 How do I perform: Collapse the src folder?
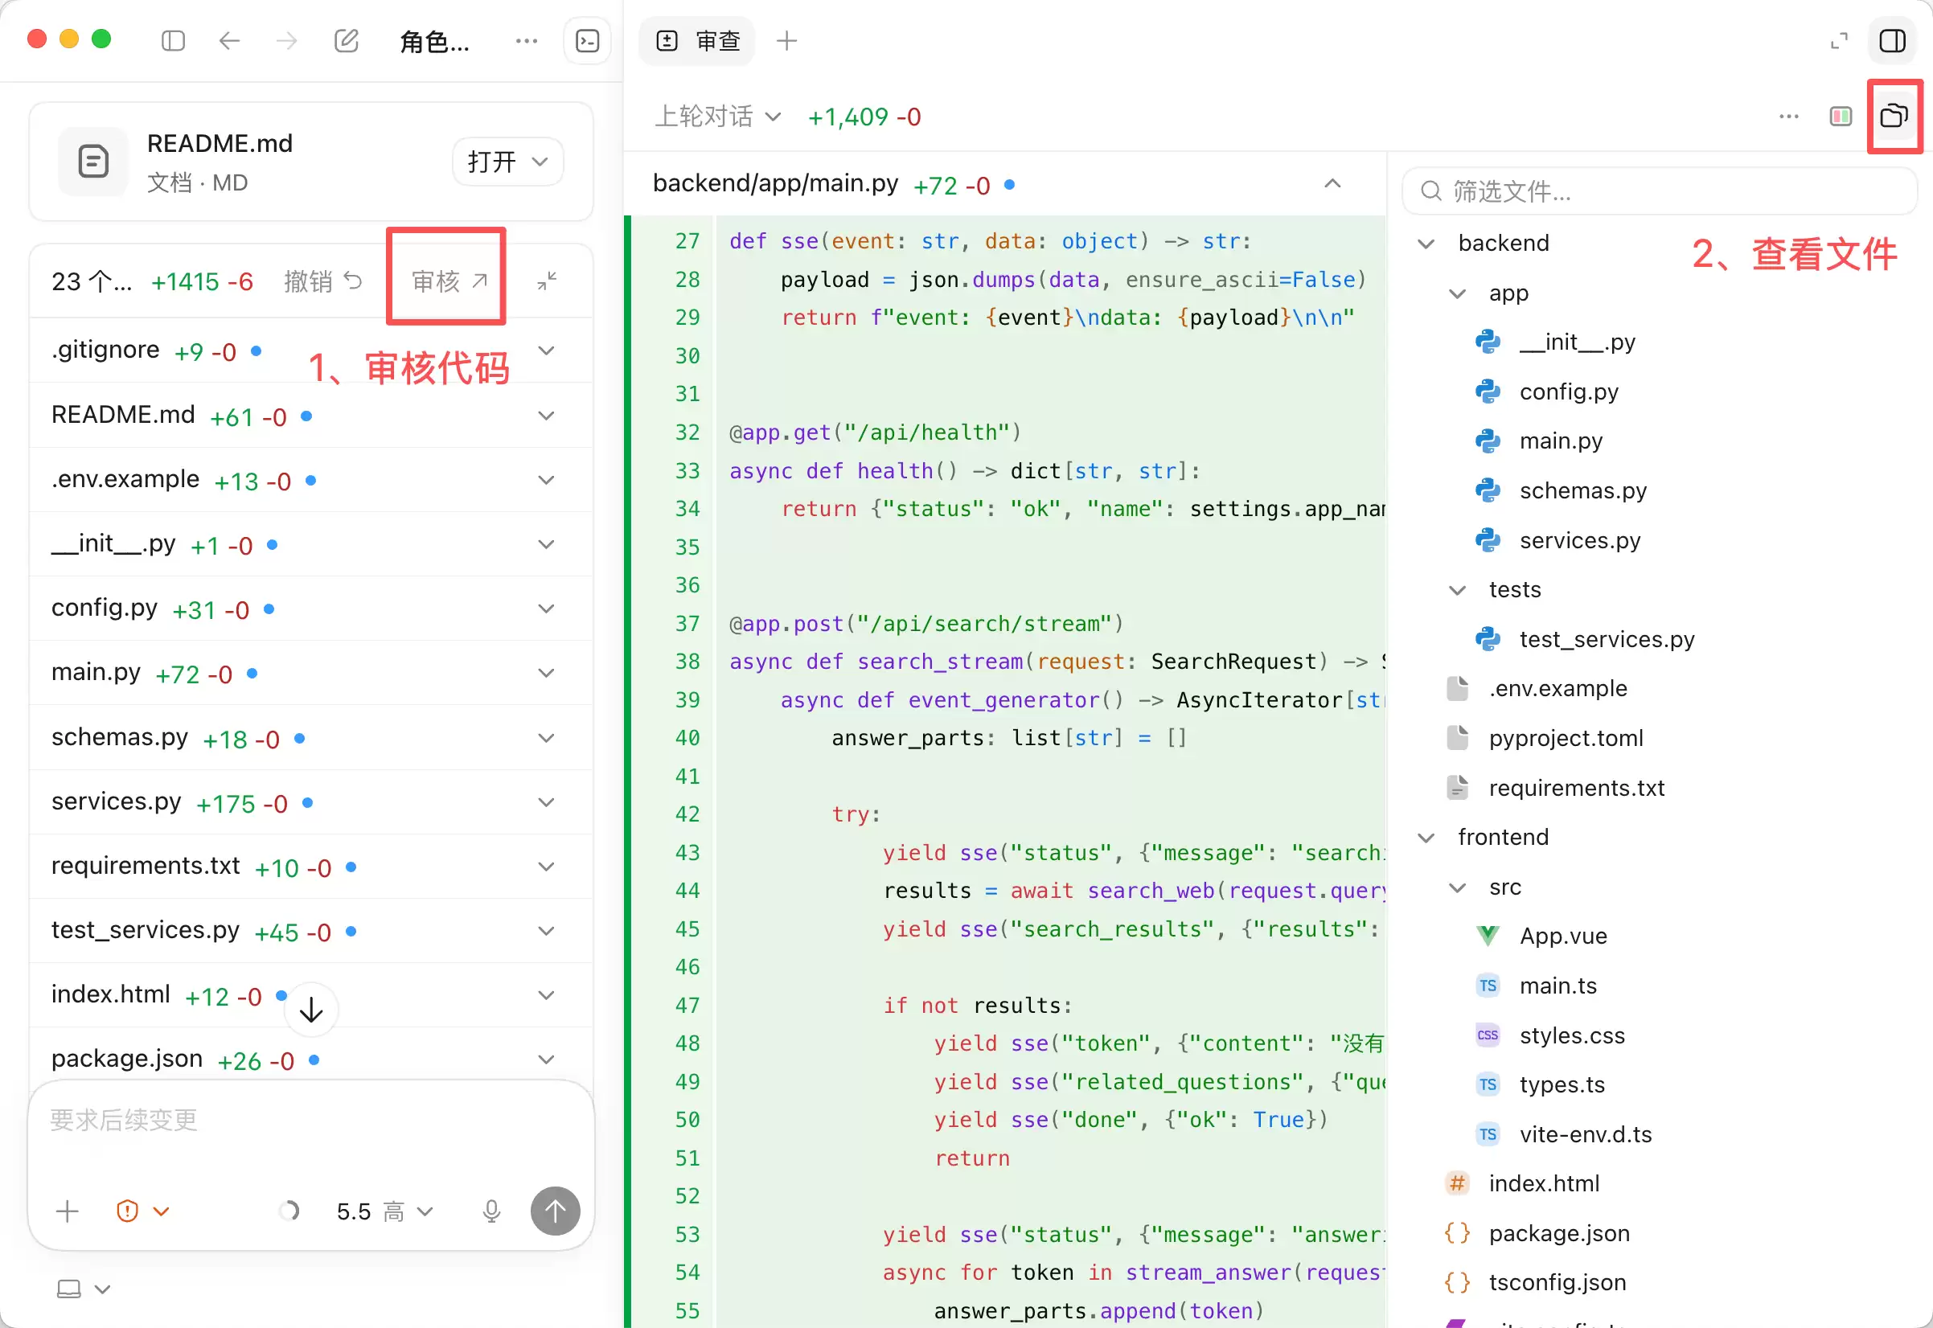pyautogui.click(x=1457, y=887)
